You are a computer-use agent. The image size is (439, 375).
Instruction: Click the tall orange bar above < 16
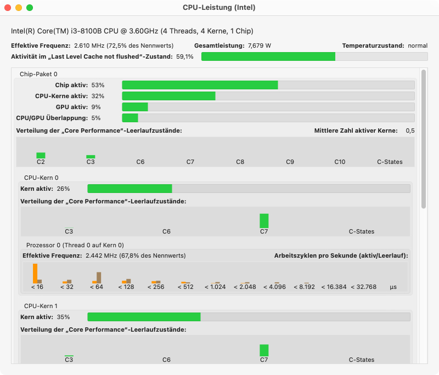click(35, 274)
